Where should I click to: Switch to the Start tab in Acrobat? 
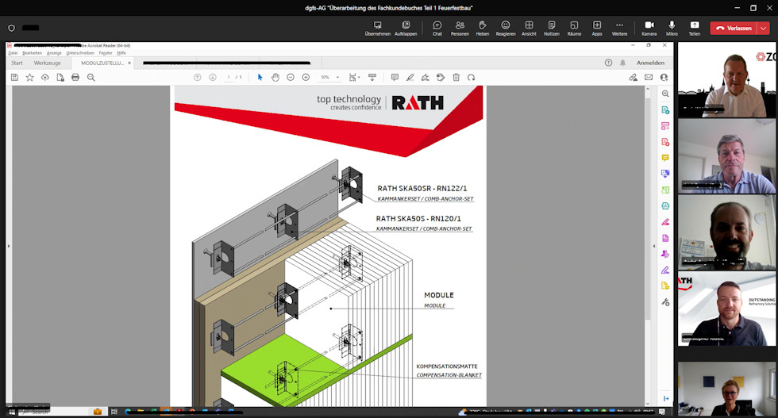click(17, 63)
